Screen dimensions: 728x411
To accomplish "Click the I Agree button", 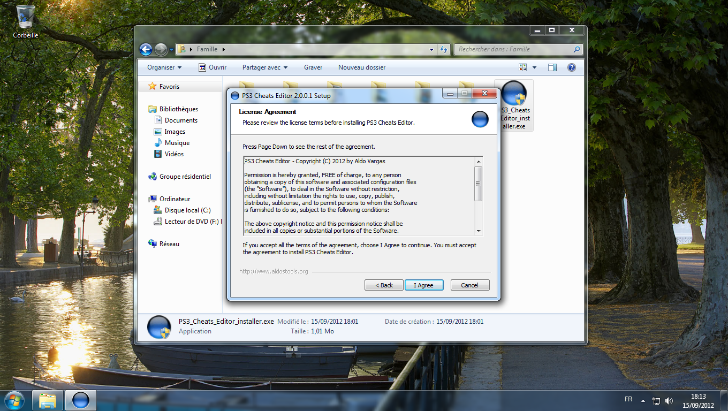I will coord(424,285).
